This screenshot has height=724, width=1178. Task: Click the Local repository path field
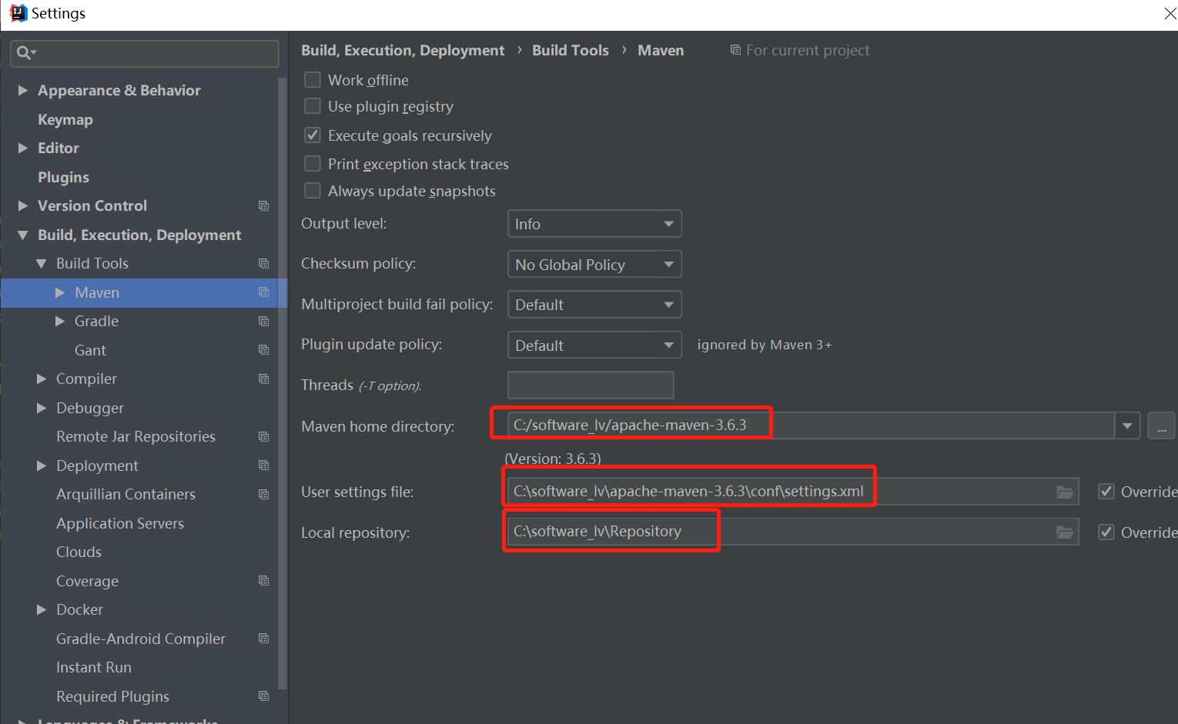coord(793,532)
